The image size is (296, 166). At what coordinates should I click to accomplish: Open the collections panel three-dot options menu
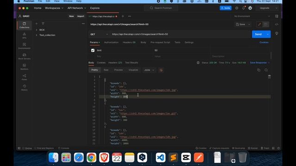[x=83, y=24]
